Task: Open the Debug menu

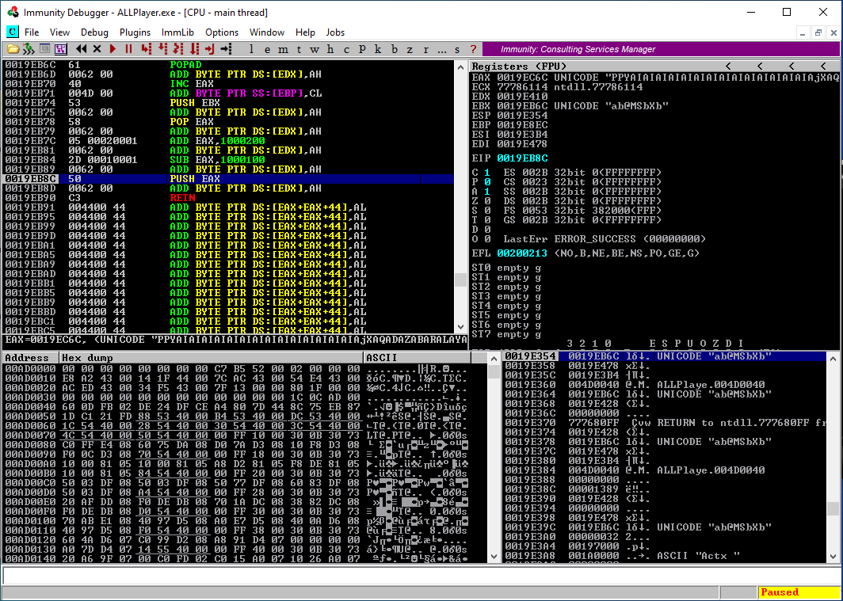Action: [94, 32]
